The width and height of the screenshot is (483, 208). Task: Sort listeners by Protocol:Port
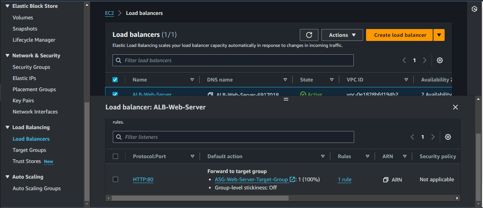tap(193, 156)
